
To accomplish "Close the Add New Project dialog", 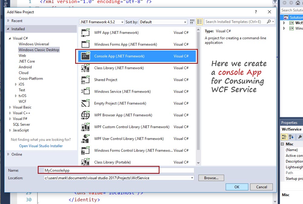I will click(x=269, y=12).
